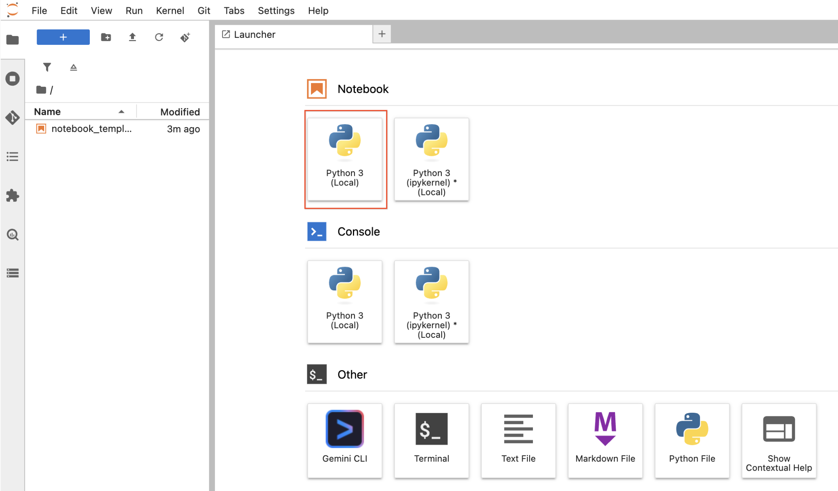Screen dimensions: 838x491
Task: Open the Settings menu
Action: (276, 10)
